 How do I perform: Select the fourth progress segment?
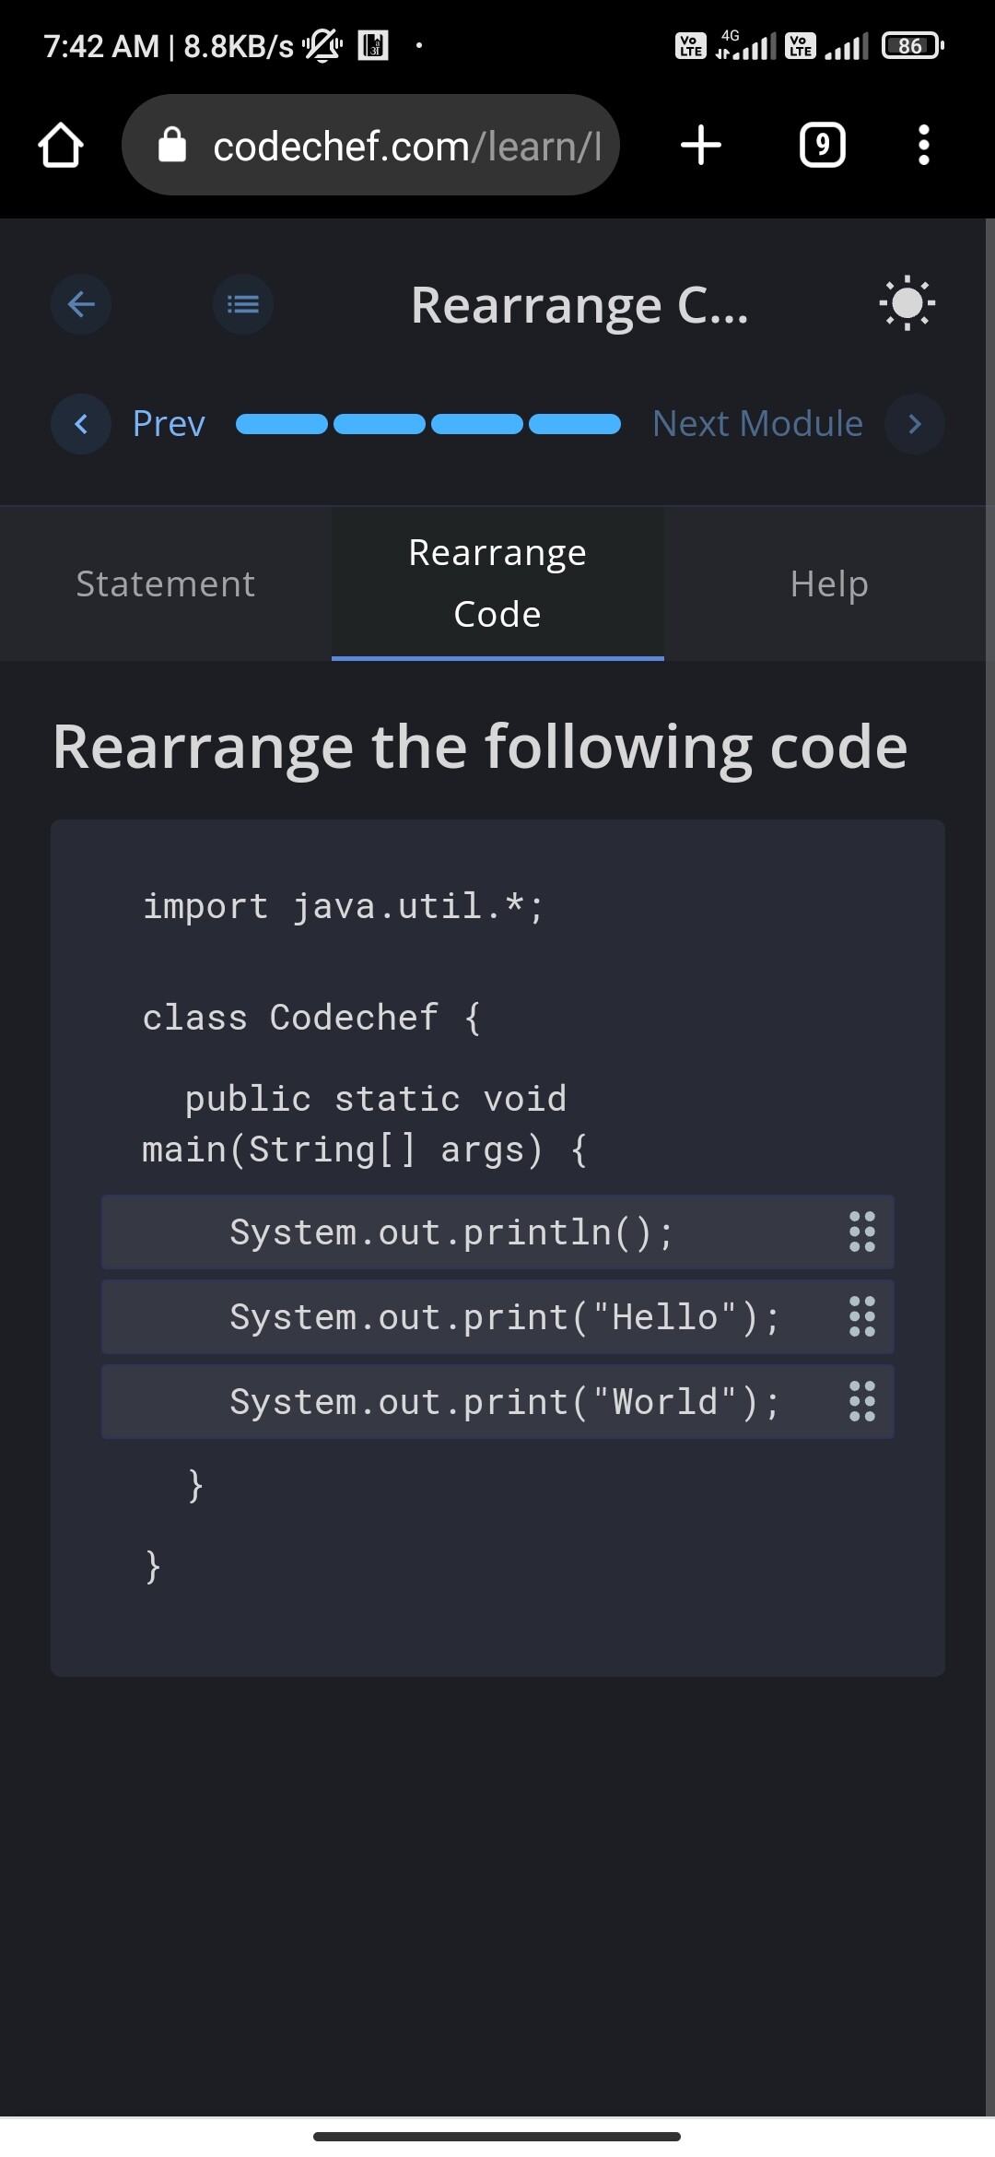click(575, 424)
